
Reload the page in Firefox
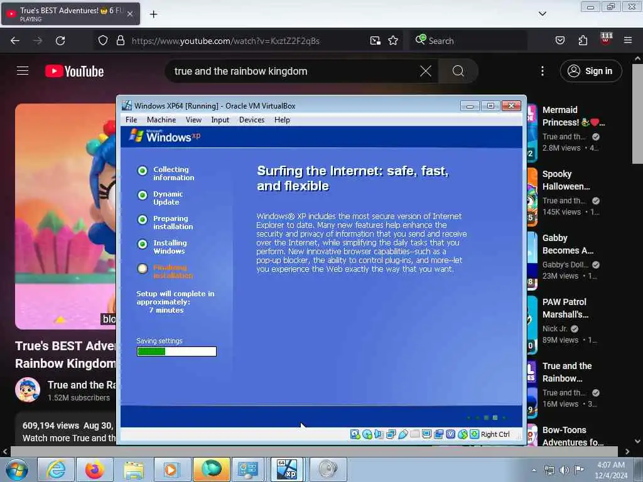tap(60, 41)
